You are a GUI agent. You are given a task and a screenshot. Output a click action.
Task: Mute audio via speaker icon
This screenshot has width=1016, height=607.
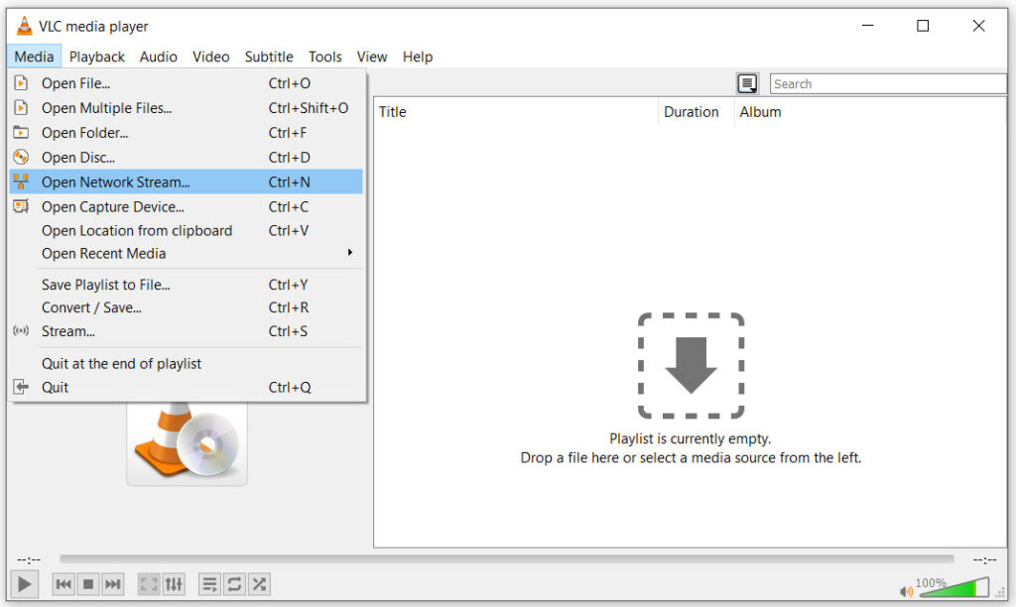[906, 591]
